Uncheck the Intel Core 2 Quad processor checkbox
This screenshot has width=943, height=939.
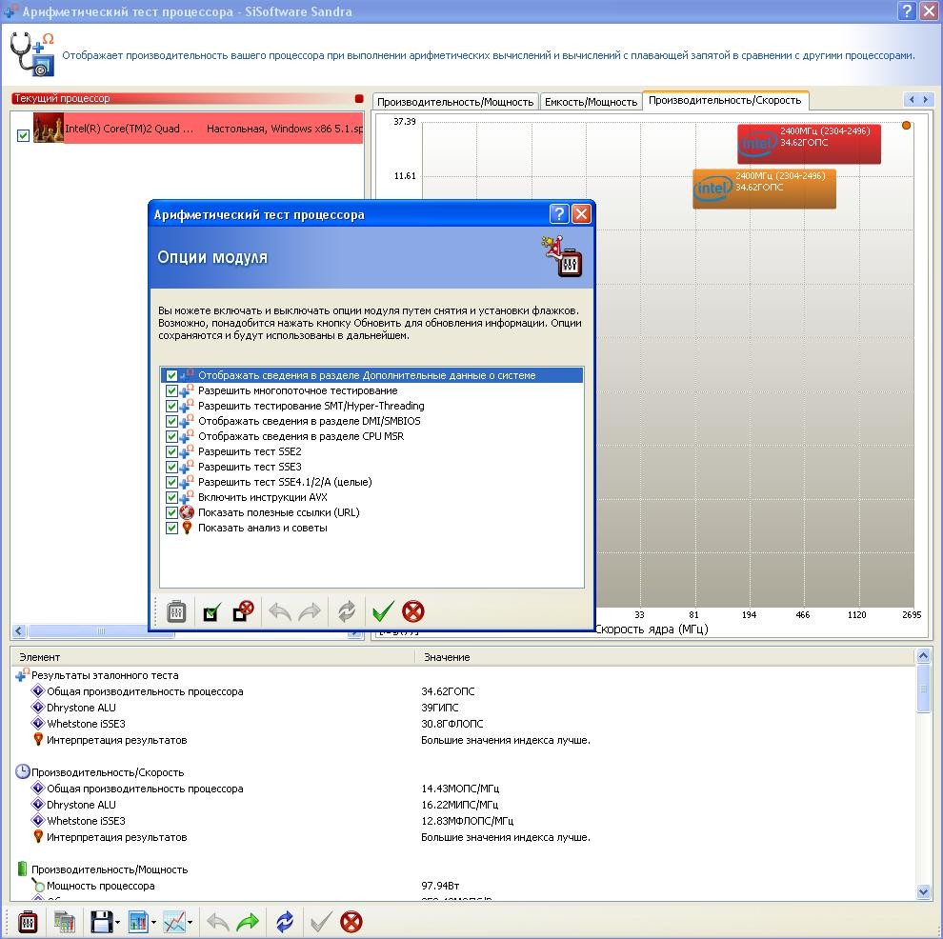point(23,135)
